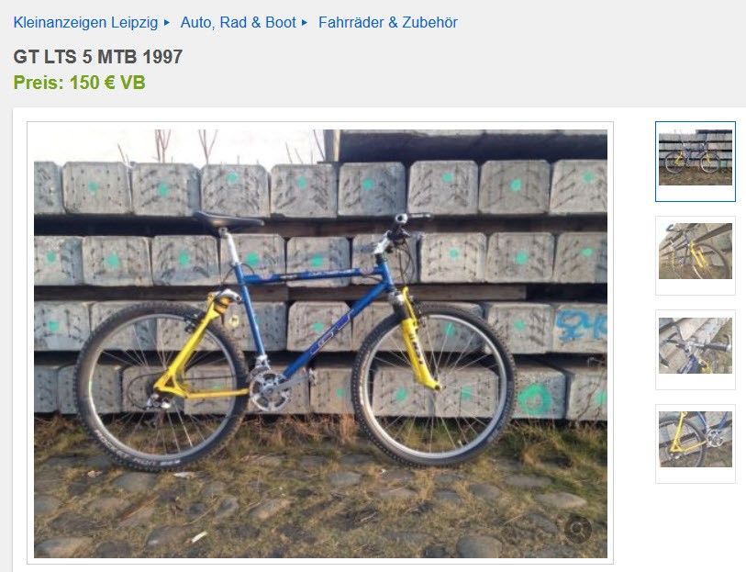Image resolution: width=746 pixels, height=572 pixels.
Task: Click the arrow after Kleinanzeigen Leipzig breadcrumb
Action: [x=167, y=22]
